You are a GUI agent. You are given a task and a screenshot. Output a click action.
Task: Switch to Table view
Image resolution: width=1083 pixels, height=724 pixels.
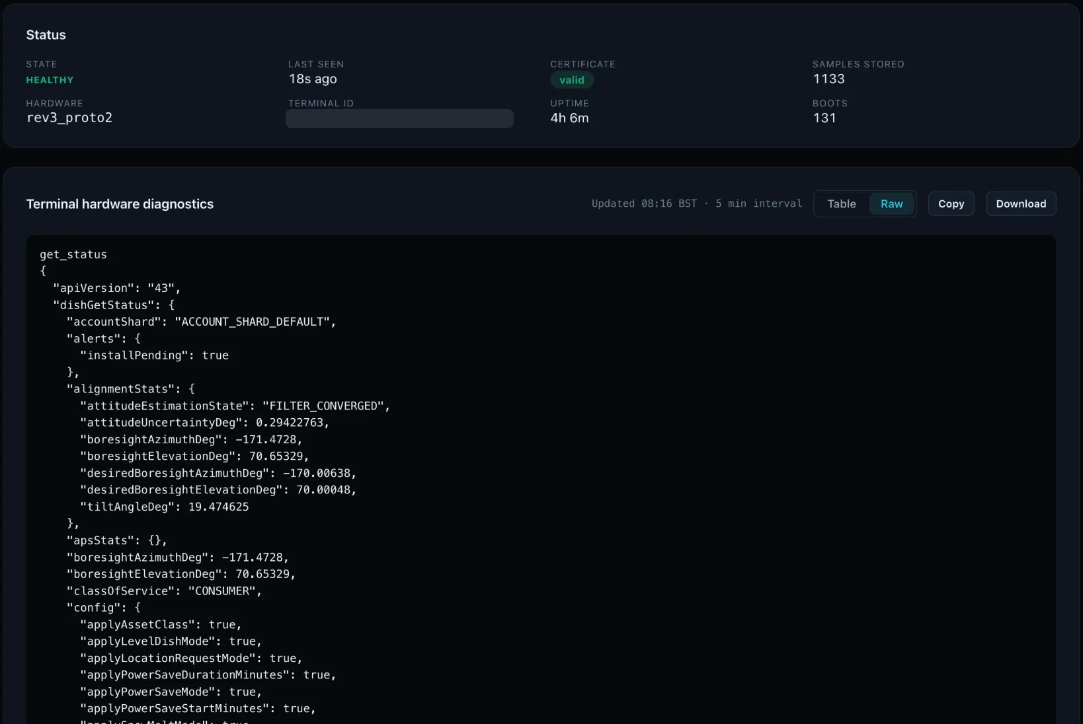point(842,204)
